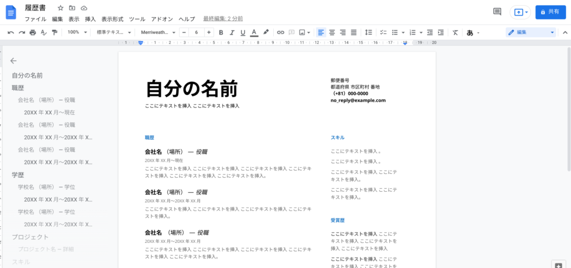Open the Merriweather font dropdown

click(x=158, y=32)
